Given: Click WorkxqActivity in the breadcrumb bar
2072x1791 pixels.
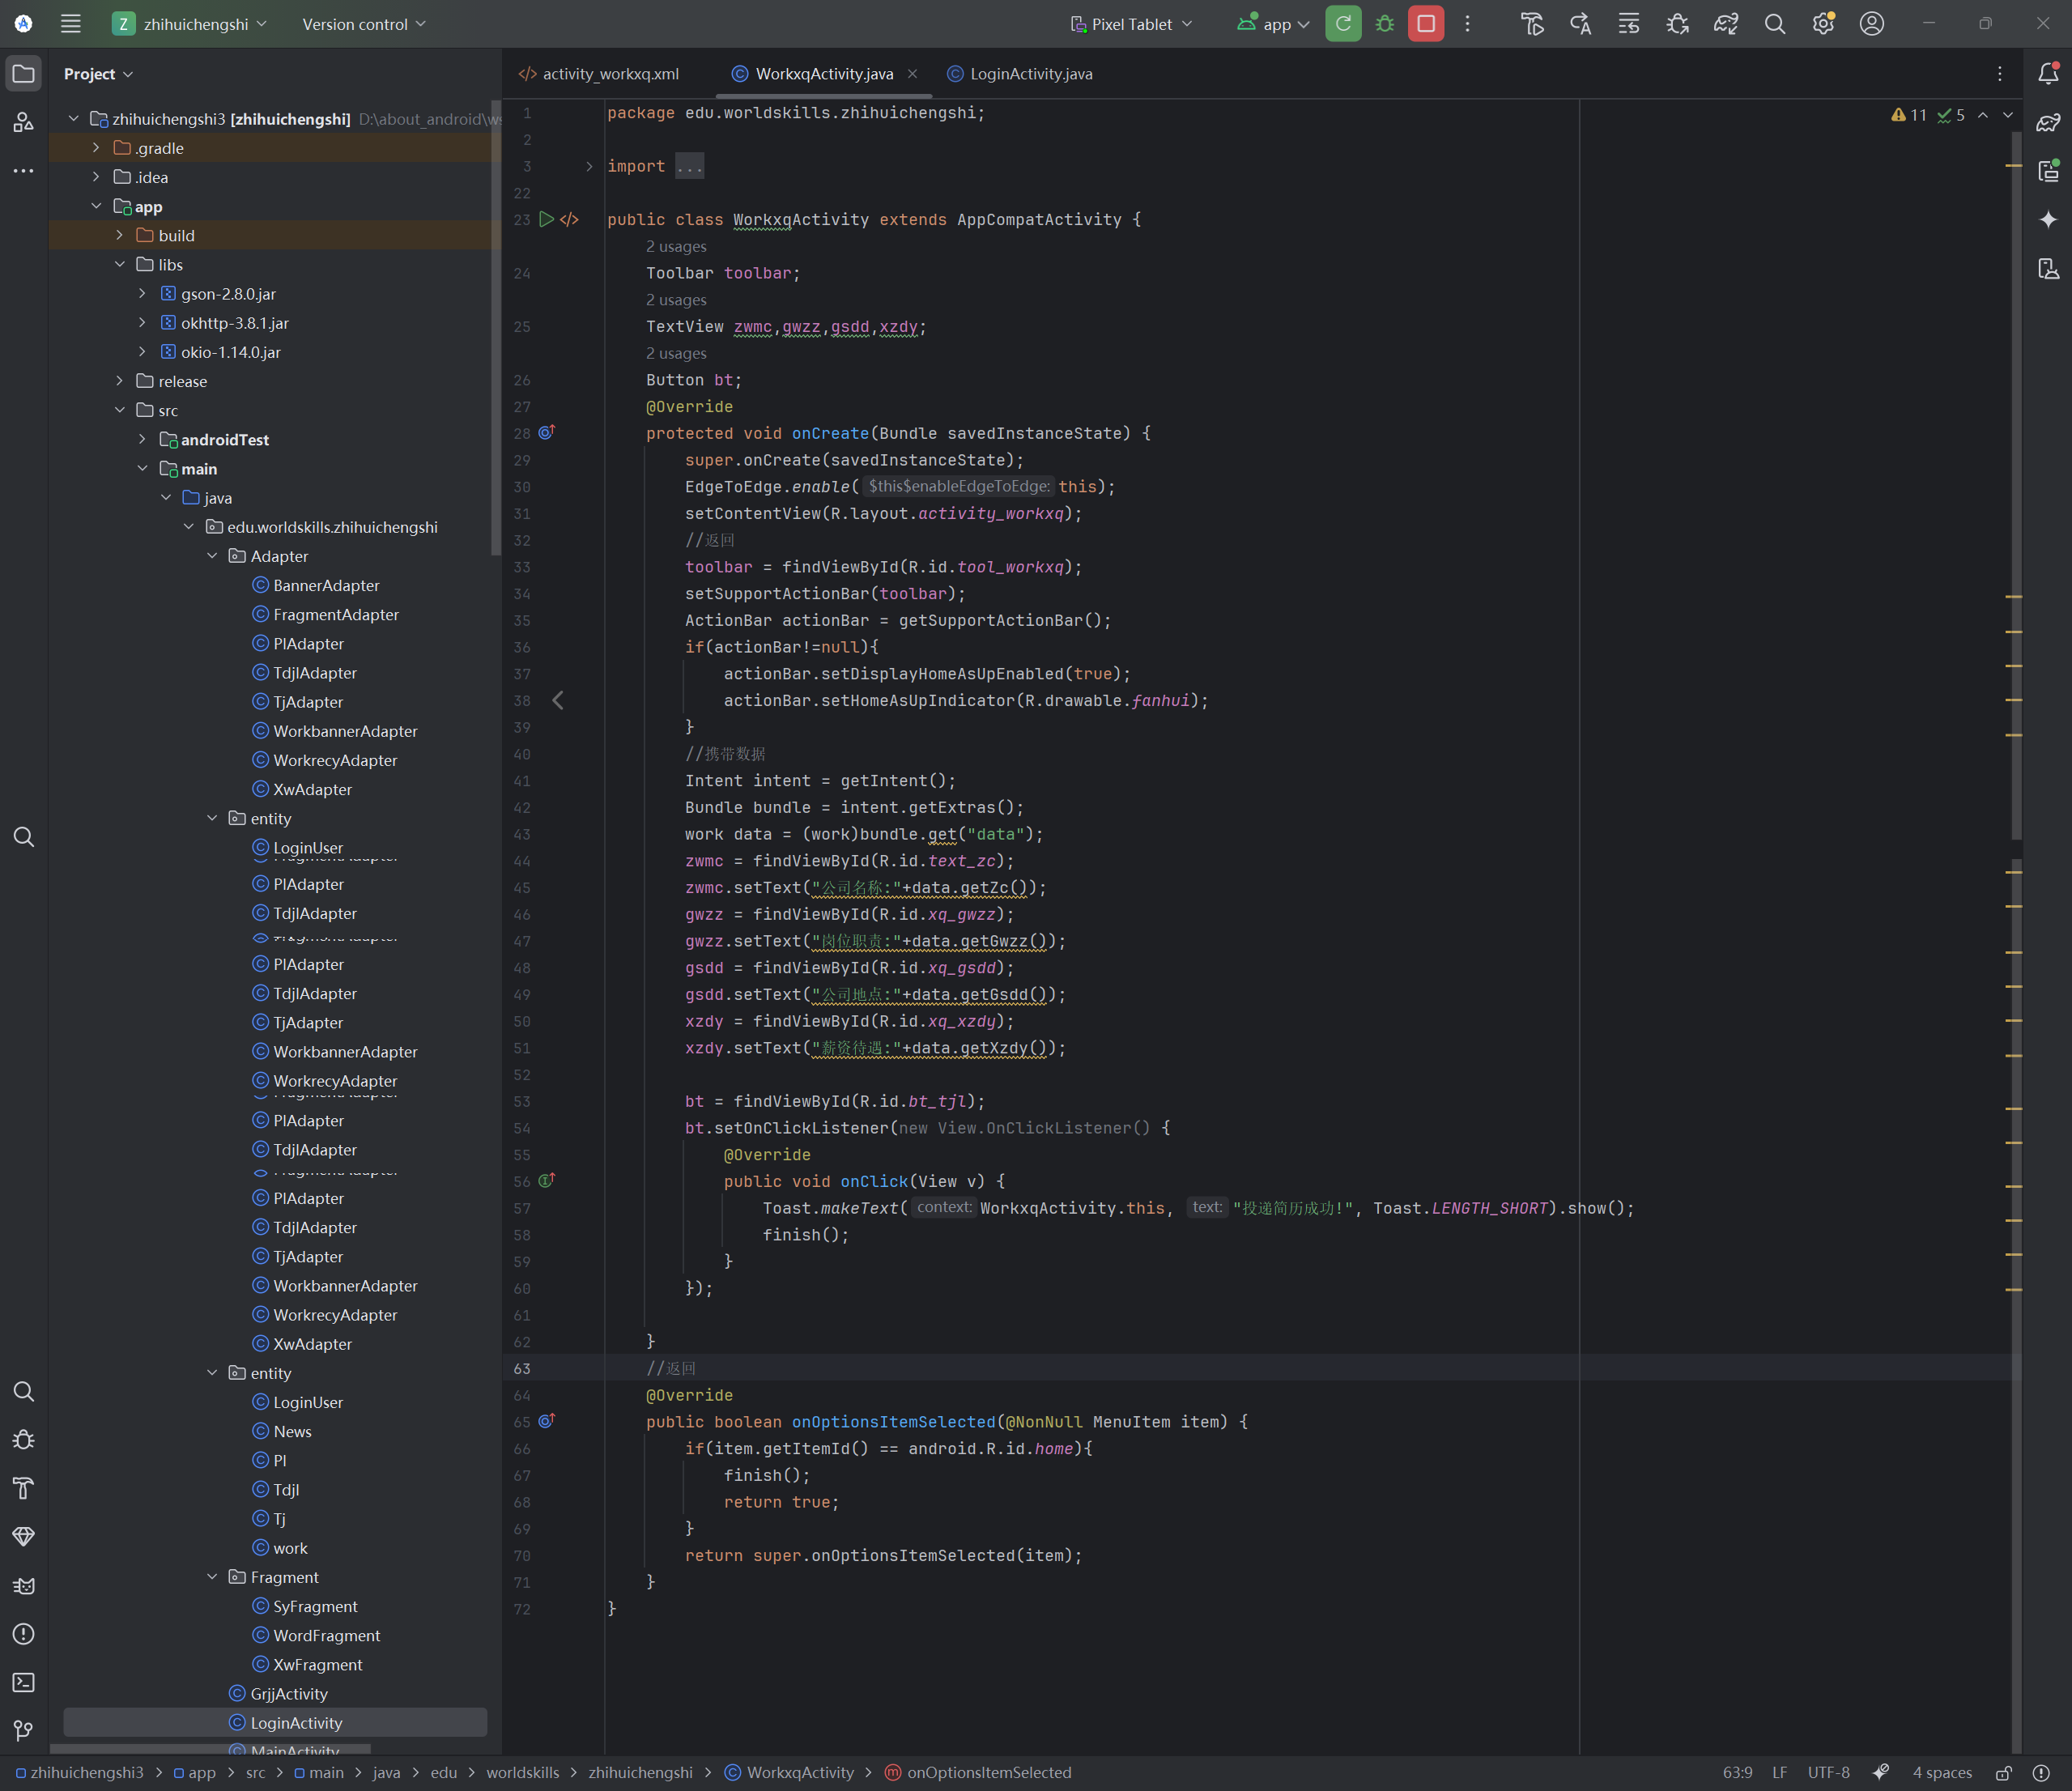Looking at the screenshot, I should [x=799, y=1772].
